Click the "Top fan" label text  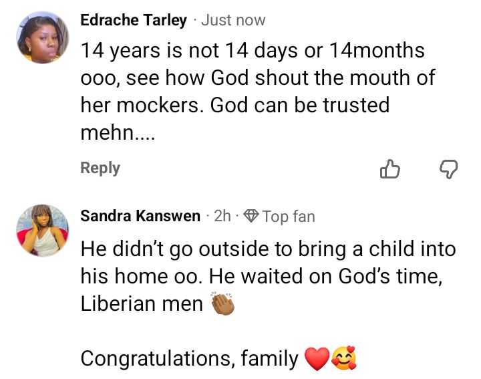(x=289, y=216)
